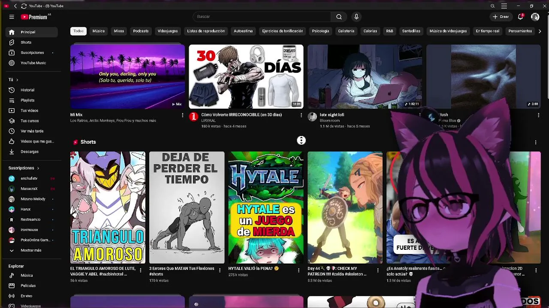Select the Videojuegos filter chip

point(168,31)
